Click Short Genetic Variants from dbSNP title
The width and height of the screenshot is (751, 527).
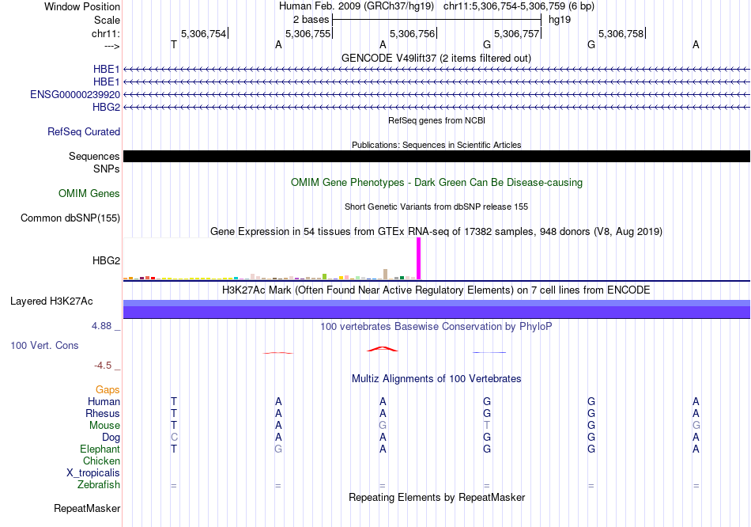coord(436,207)
